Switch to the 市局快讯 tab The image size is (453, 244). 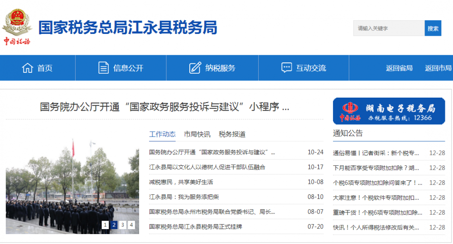[197, 134]
